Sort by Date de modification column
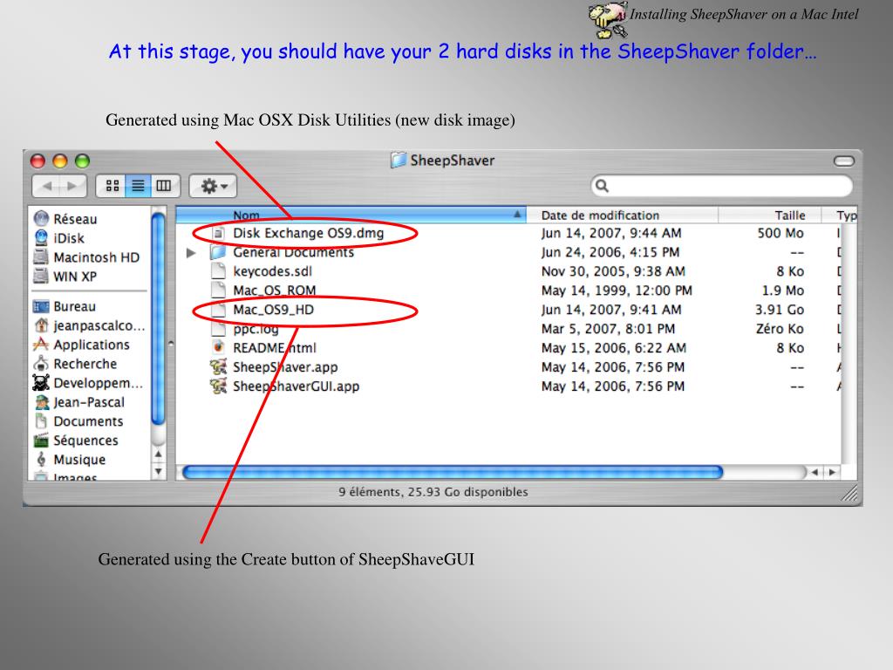Image resolution: width=893 pixels, height=670 pixels. [x=622, y=215]
